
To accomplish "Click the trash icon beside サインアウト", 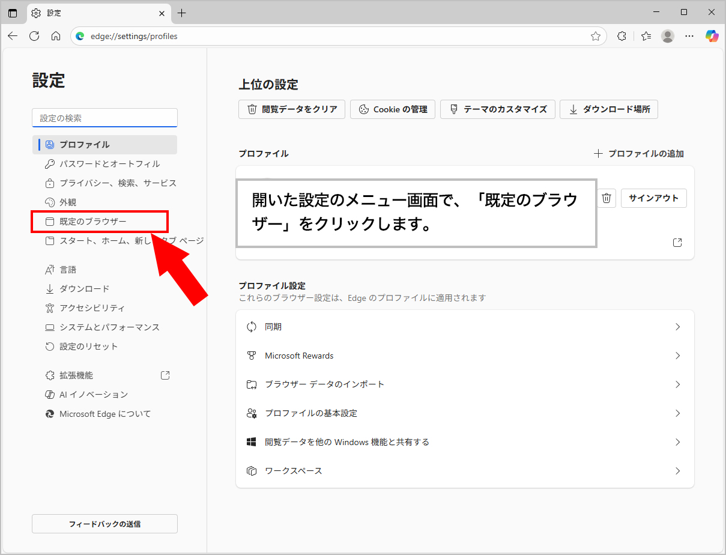I will (607, 198).
